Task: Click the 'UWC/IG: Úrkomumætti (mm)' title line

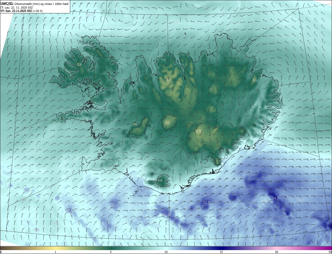Action: 34,4
